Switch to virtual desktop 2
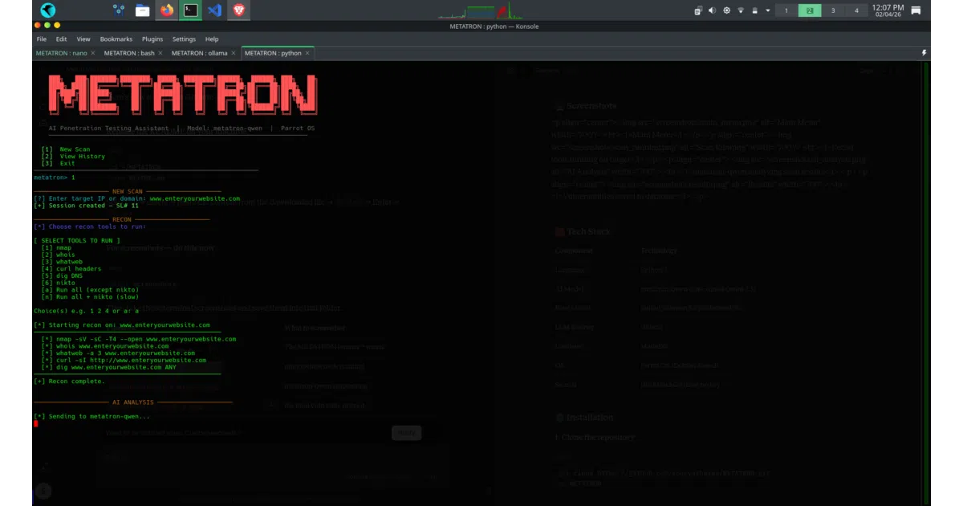 point(810,10)
